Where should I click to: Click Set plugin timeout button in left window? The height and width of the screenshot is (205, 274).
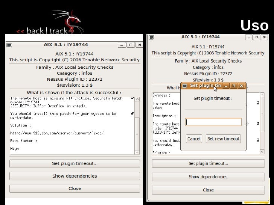(x=75, y=164)
